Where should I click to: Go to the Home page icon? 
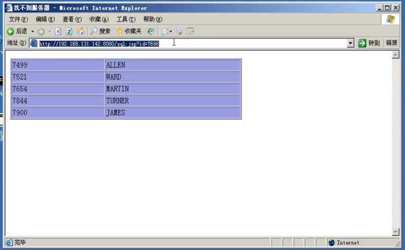click(x=81, y=31)
